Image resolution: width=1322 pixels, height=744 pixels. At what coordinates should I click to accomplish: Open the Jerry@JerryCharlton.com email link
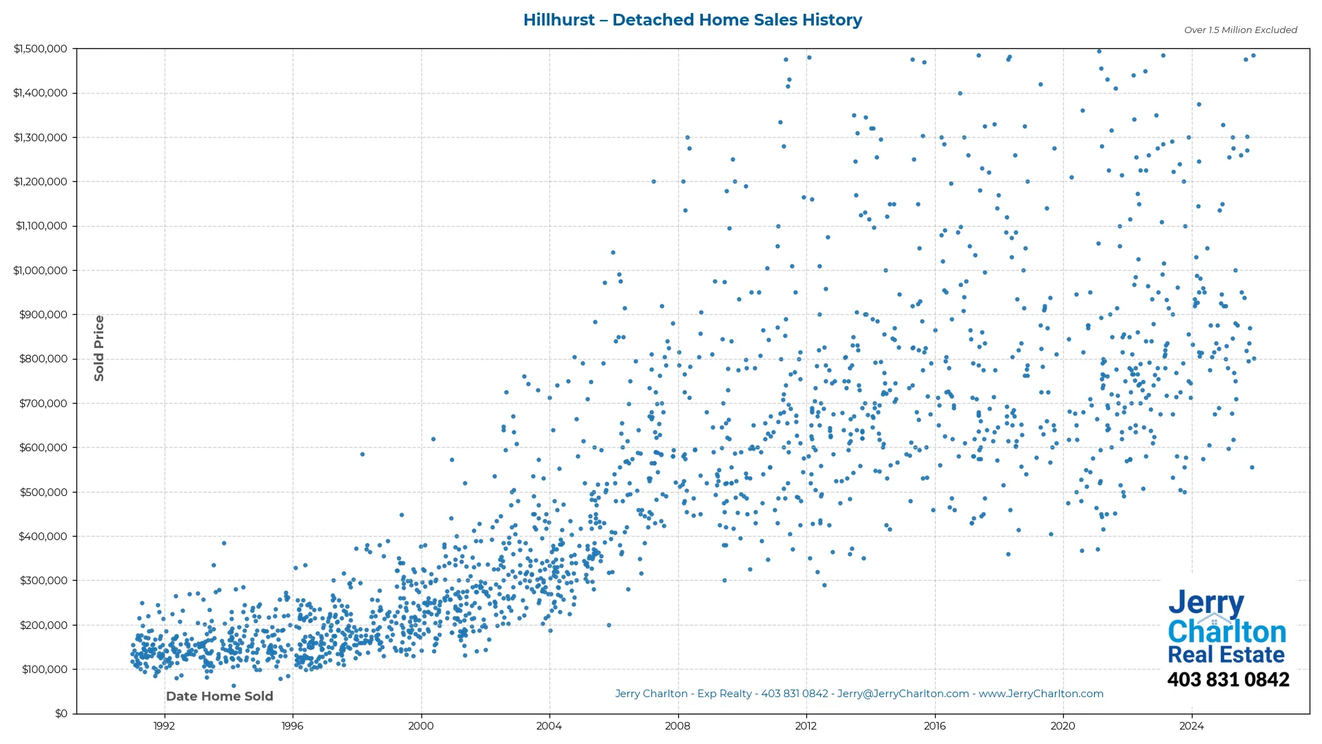(x=902, y=694)
